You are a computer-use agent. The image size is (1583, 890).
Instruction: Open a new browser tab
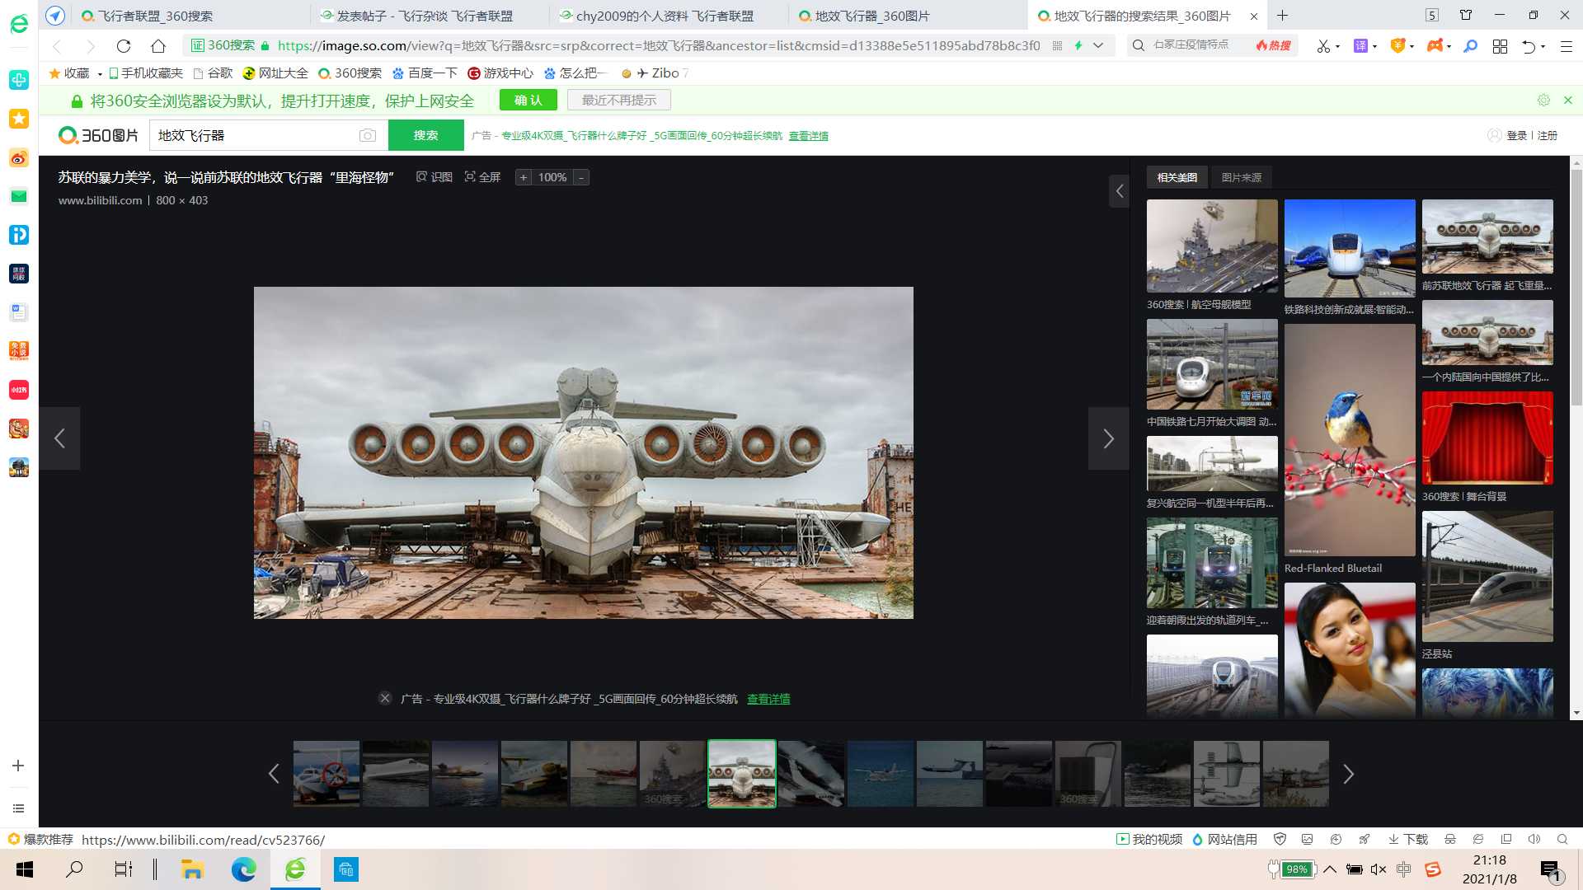pyautogui.click(x=1282, y=16)
